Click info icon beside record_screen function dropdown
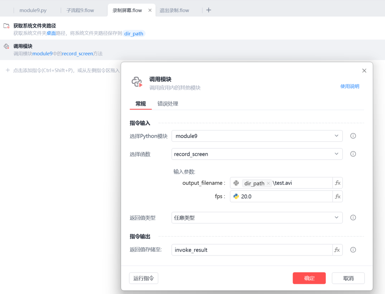The image size is (385, 294). 353,154
